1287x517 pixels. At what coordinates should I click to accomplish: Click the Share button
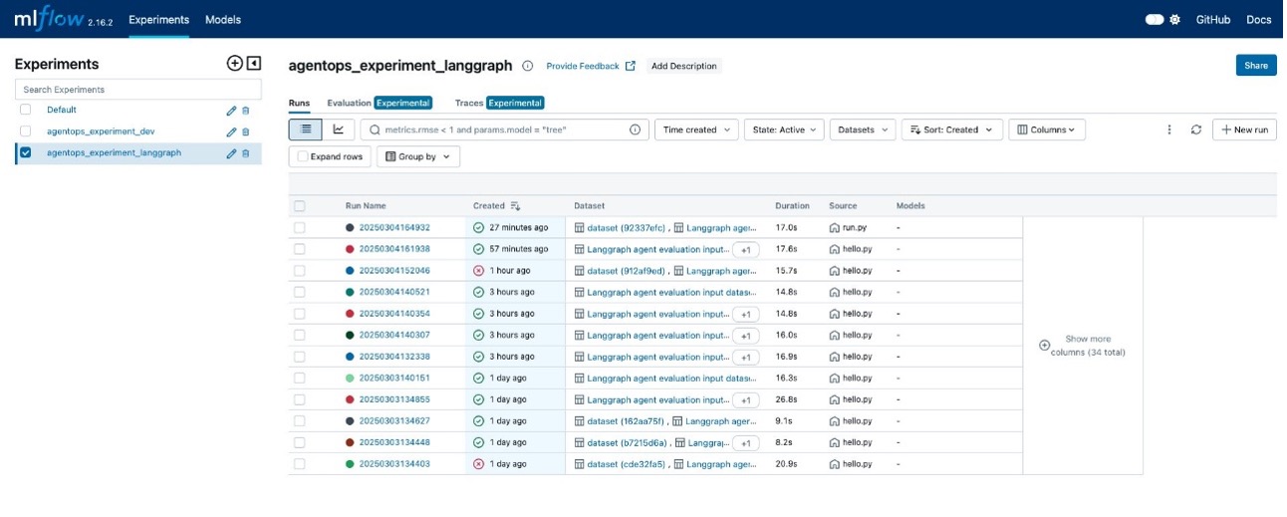click(x=1256, y=65)
